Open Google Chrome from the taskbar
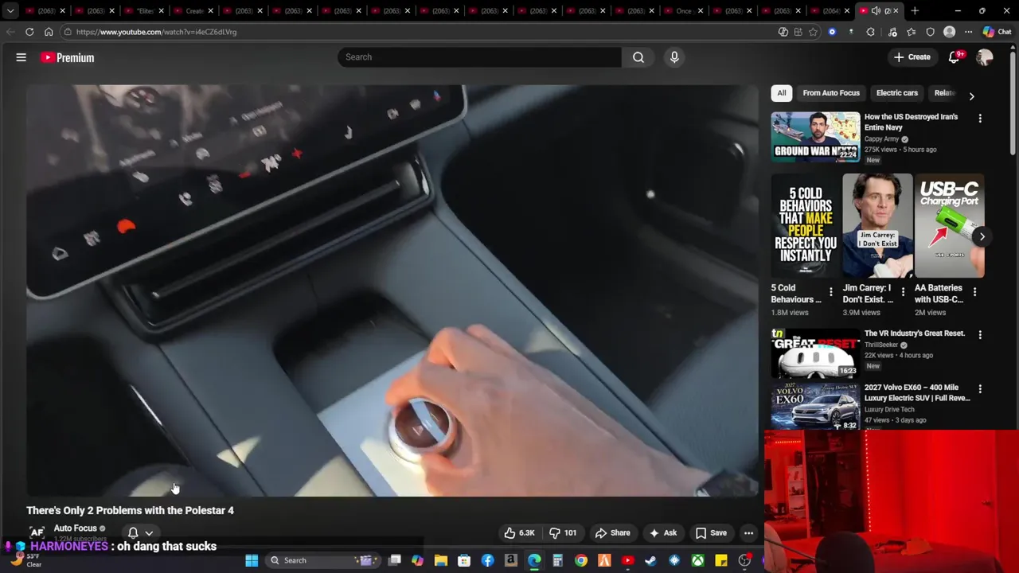The height and width of the screenshot is (573, 1019). [x=581, y=560]
